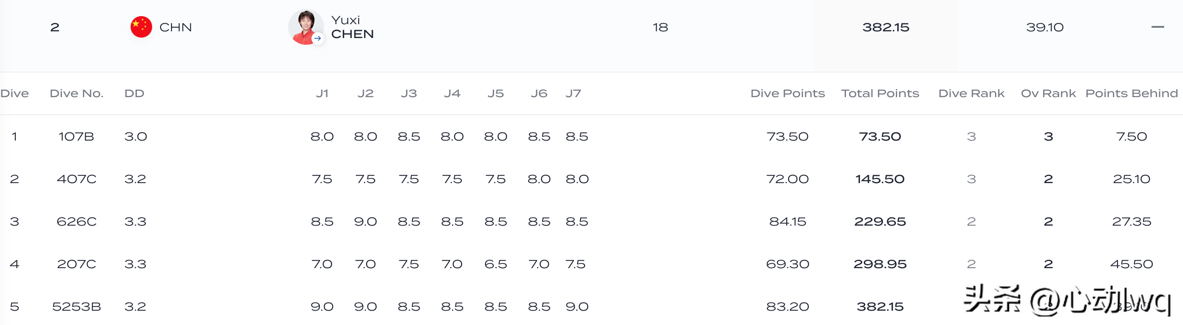This screenshot has width=1183, height=325.
Task: Click the DD column header
Action: click(134, 94)
